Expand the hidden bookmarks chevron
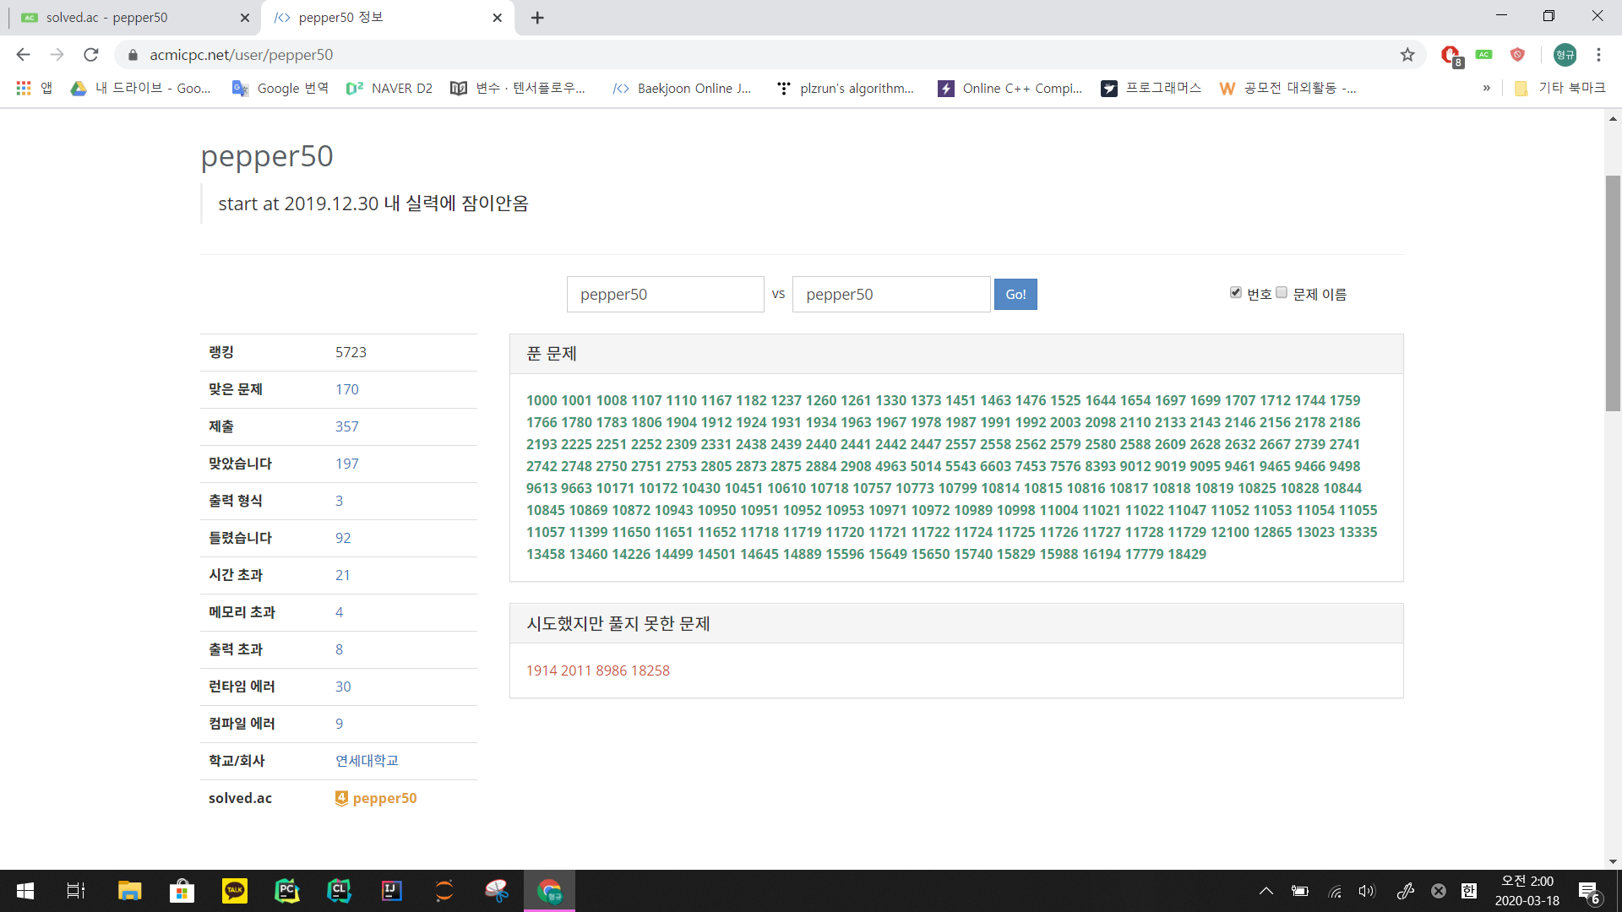 pos(1486,88)
